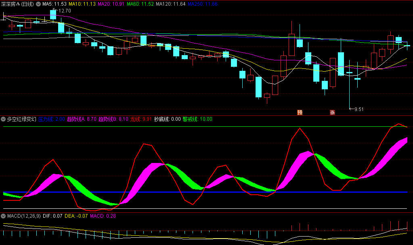413x245 pixels.
Task: Click the 压力线: 2.00 value
Action: [x=52, y=119]
